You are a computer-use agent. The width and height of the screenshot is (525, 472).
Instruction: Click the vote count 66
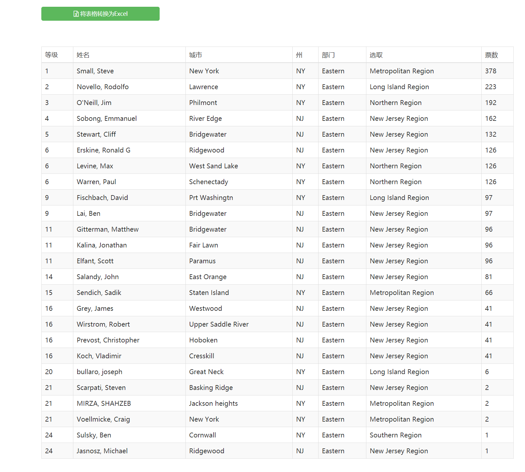point(489,293)
